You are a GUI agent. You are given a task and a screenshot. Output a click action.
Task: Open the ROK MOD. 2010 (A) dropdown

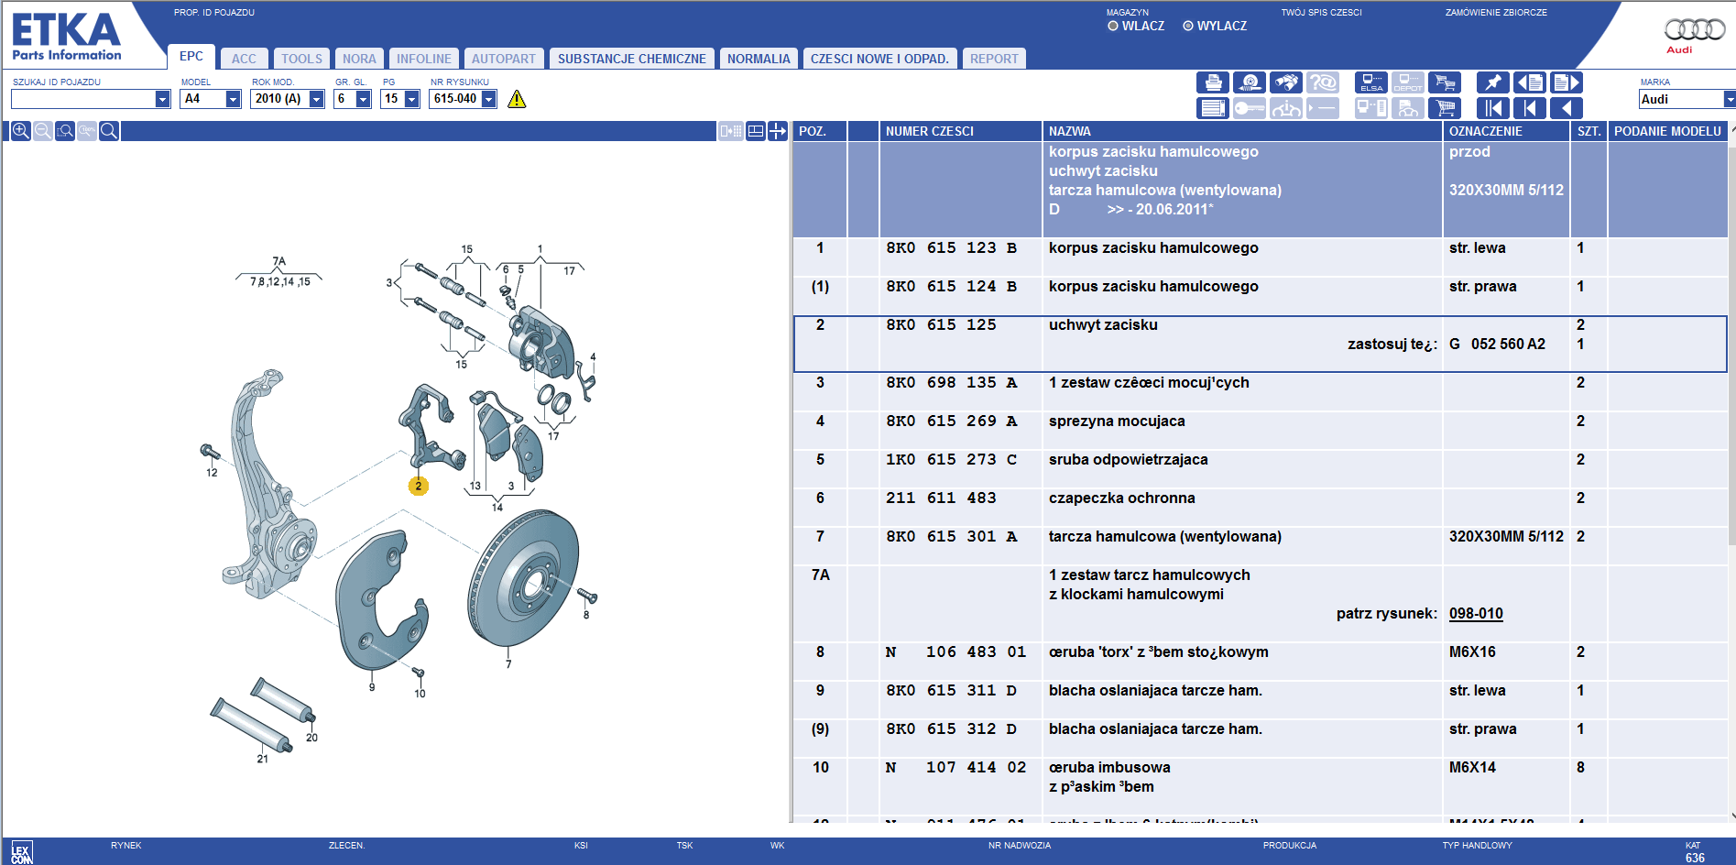coord(316,99)
